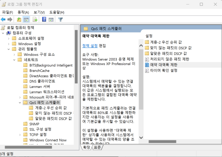Maximize the 로컬 그룹 정책 편집기 window
This screenshot has width=222, height=157.
click(x=201, y=4)
